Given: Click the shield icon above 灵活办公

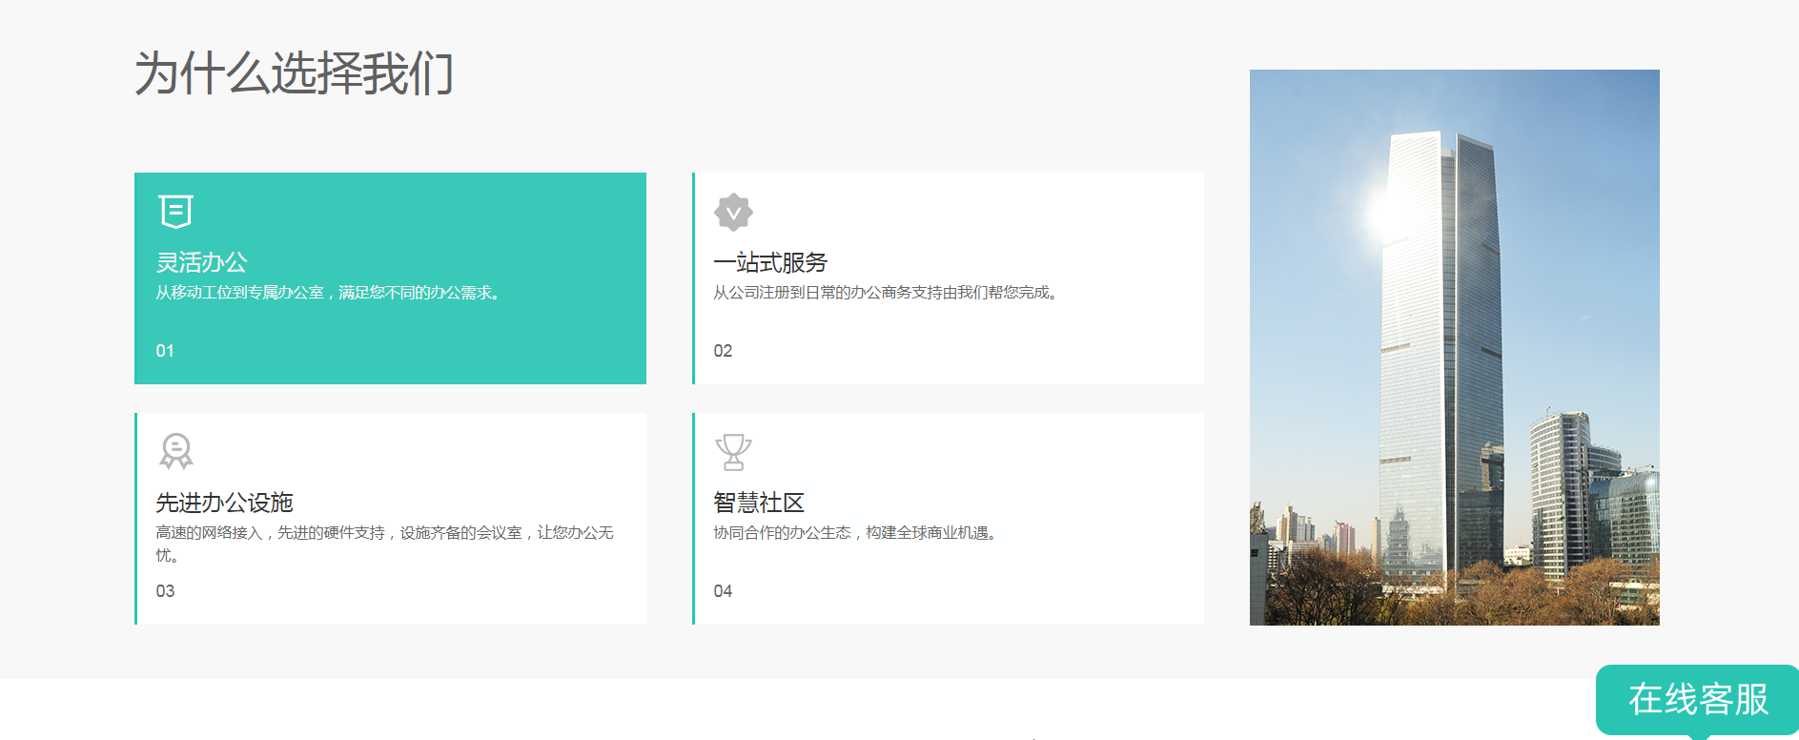Looking at the screenshot, I should click(175, 212).
